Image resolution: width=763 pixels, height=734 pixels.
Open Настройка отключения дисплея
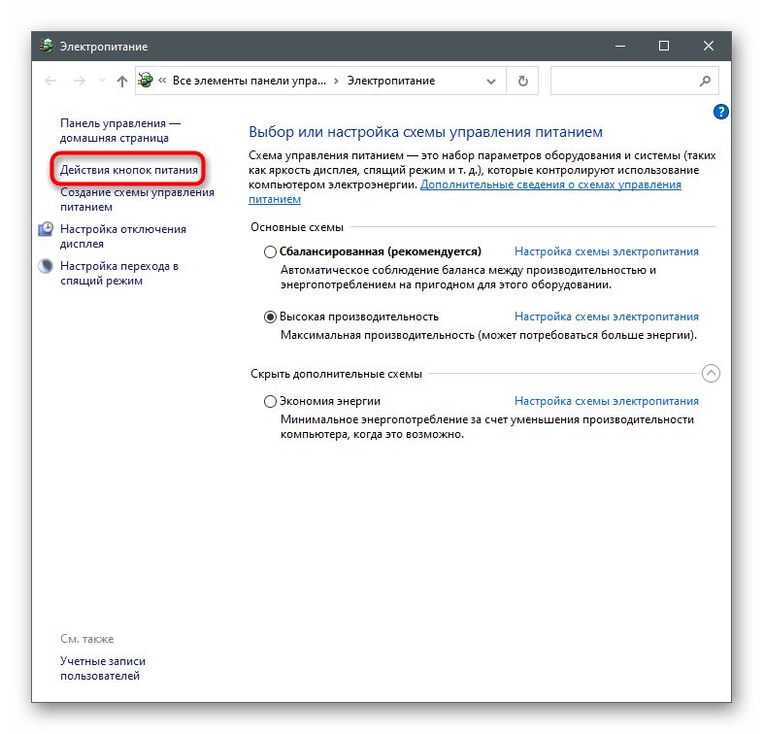(x=123, y=236)
